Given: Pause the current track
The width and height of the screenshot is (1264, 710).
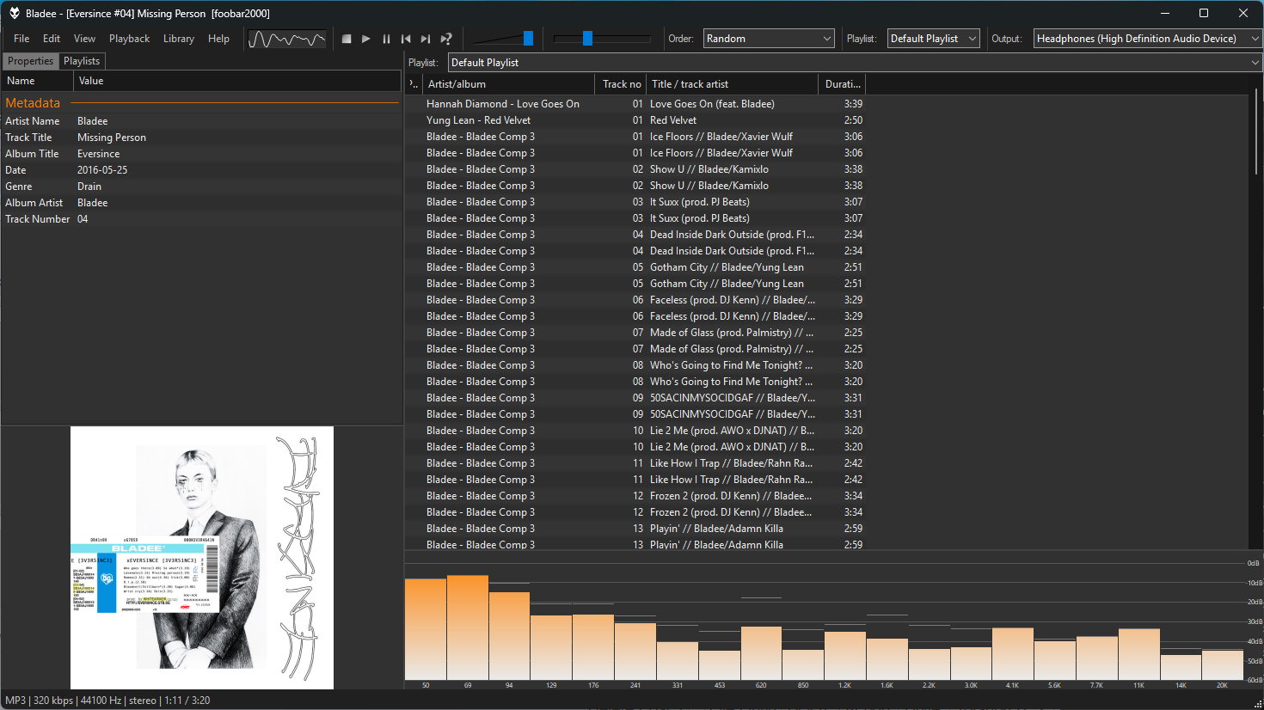Looking at the screenshot, I should pos(386,39).
